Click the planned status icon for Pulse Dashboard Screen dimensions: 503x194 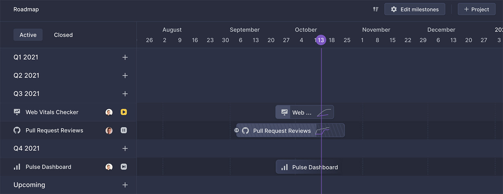[x=123, y=167]
